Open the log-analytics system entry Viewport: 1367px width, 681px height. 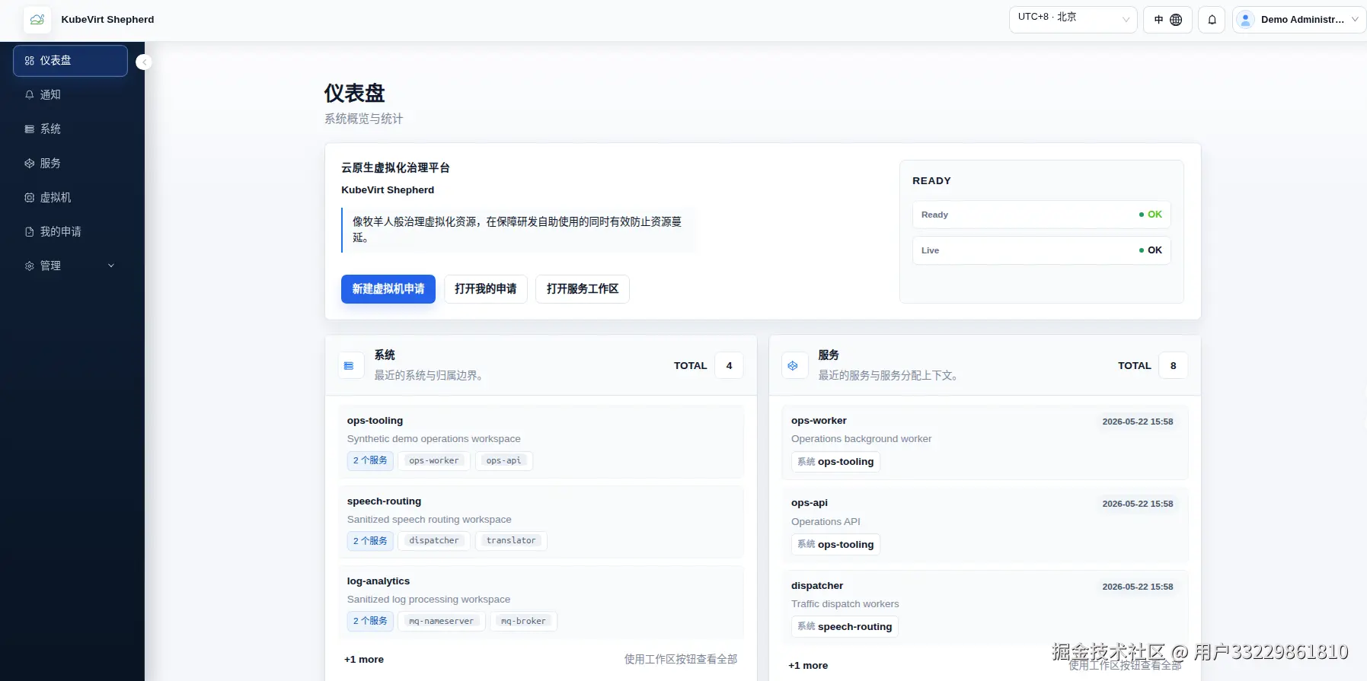541,602
